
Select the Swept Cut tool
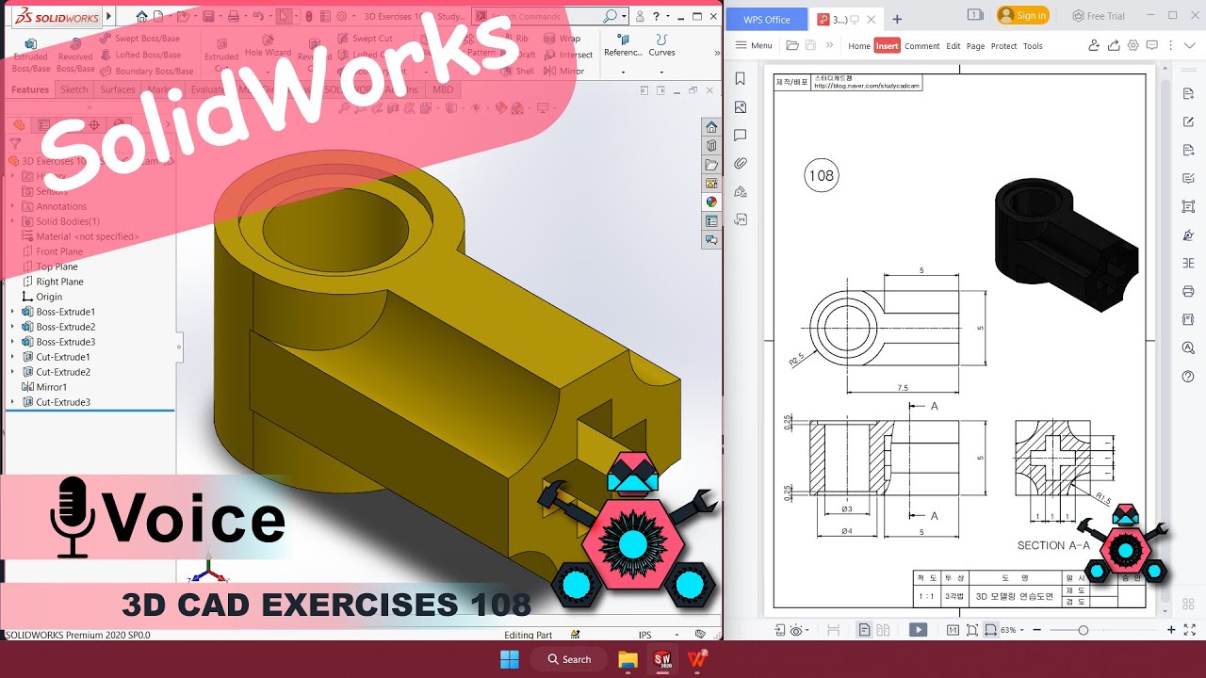365,39
